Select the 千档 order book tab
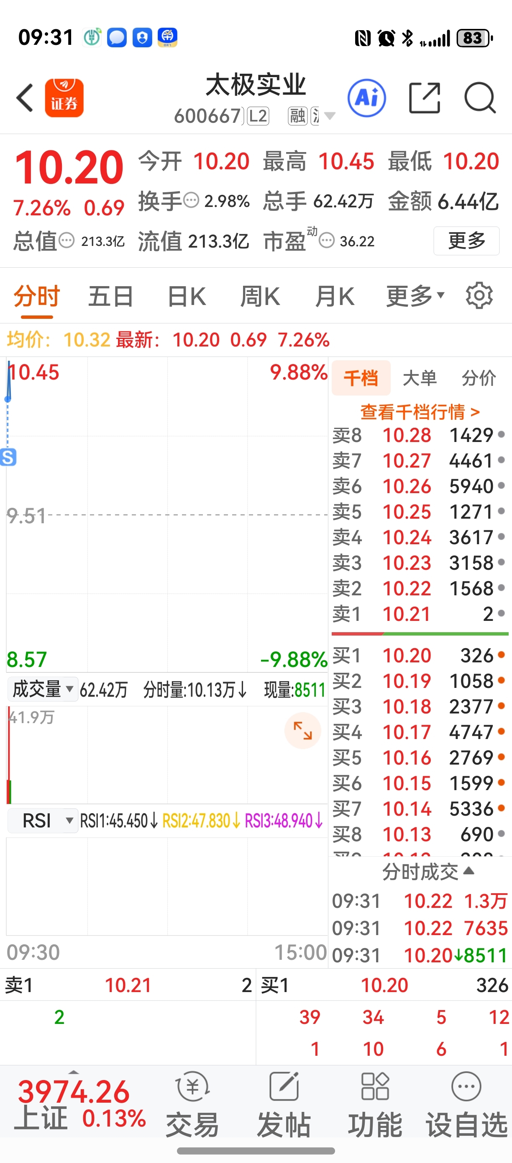The width and height of the screenshot is (512, 1163). pos(361,378)
